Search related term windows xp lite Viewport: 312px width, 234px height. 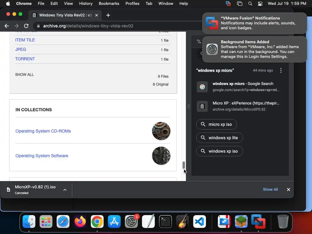click(219, 138)
